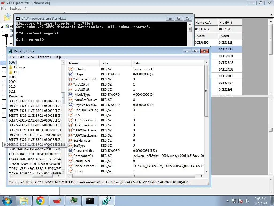This screenshot has height=206, width=274.
Task: Open the Registry Editor Edit menu
Action: pos(21,57)
